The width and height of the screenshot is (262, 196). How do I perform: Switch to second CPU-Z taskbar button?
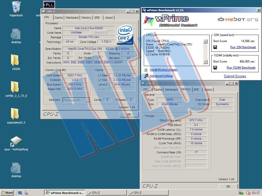coord(148,193)
